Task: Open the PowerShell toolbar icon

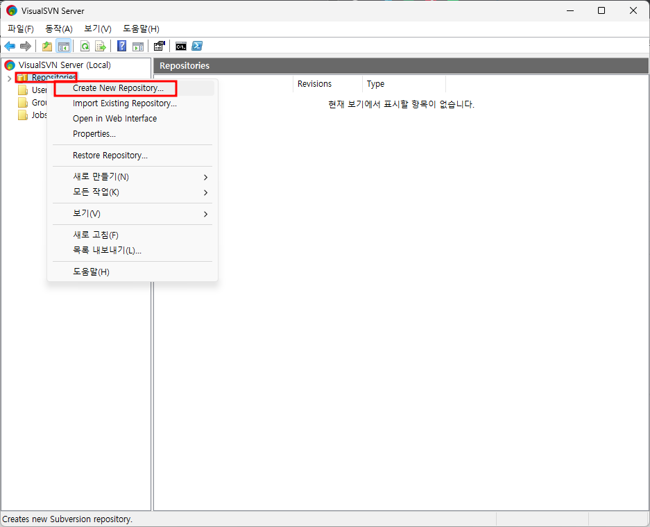Action: tap(197, 46)
